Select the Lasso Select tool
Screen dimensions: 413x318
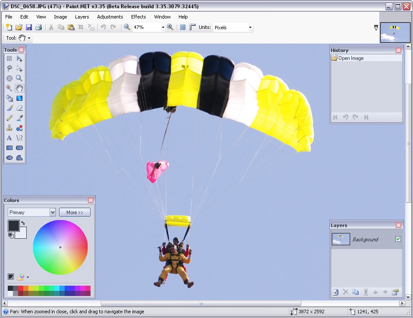(9, 69)
